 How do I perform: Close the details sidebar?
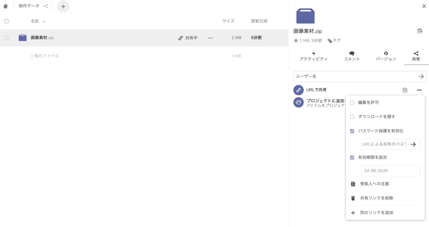coord(424,6)
